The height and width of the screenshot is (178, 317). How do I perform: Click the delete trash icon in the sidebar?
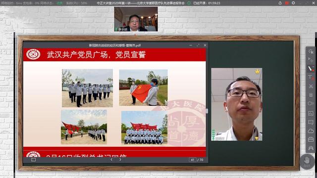pyautogui.click(x=311, y=95)
